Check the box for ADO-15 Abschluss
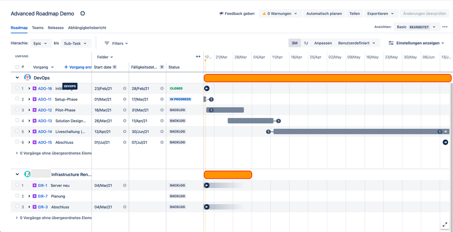The height and width of the screenshot is (232, 453). [17, 142]
